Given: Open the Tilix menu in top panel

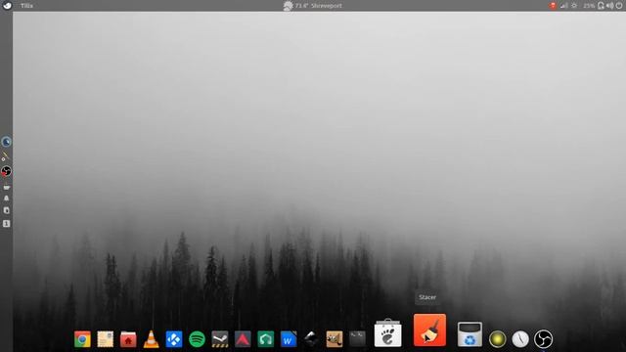Looking at the screenshot, I should (26, 6).
